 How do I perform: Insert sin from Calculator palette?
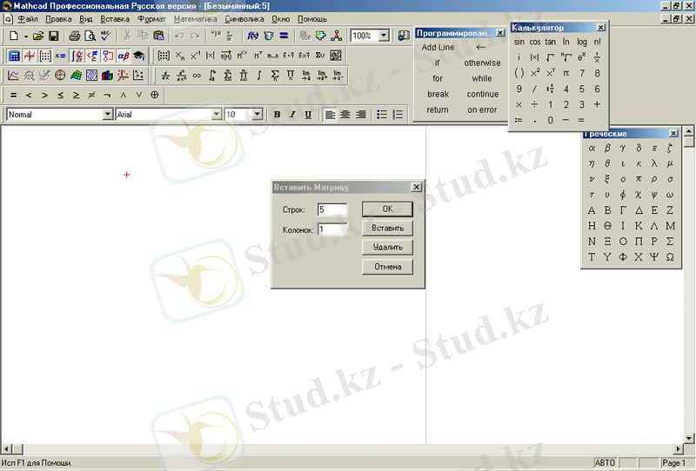(x=519, y=42)
